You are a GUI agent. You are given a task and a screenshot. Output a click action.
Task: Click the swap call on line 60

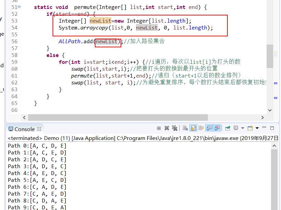pos(77,69)
